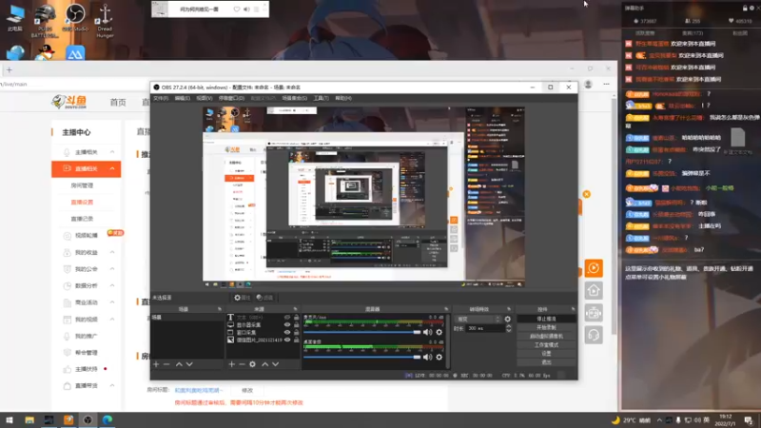This screenshot has height=428, width=761.
Task: Open Dread Hunger desktop shortcut
Action: [105, 21]
